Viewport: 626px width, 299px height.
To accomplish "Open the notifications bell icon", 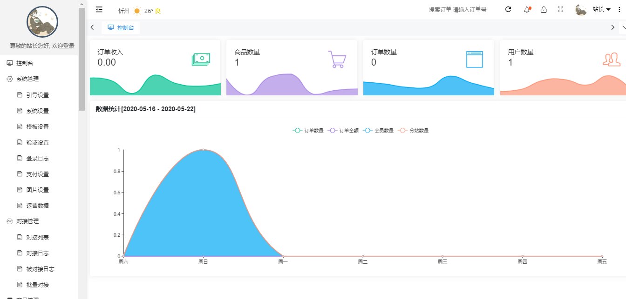I will (x=526, y=9).
